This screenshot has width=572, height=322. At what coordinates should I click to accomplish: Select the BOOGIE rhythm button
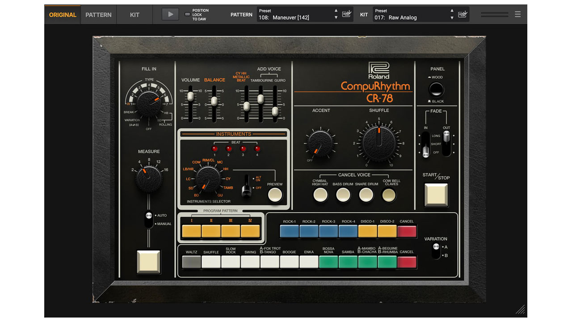click(x=289, y=262)
